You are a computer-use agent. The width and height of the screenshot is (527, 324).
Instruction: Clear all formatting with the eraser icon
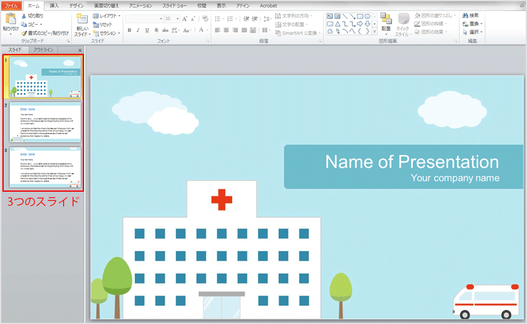pyautogui.click(x=205, y=19)
